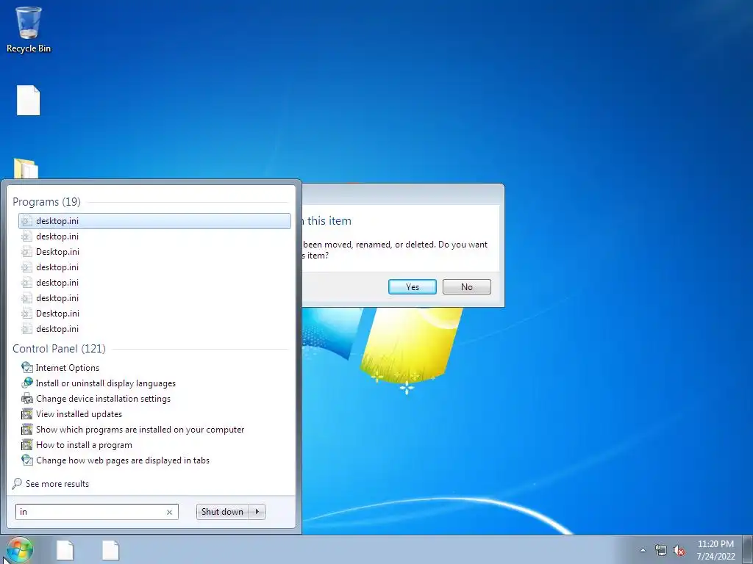Click the icon of the tabs display result
753x564 pixels.
(x=27, y=460)
